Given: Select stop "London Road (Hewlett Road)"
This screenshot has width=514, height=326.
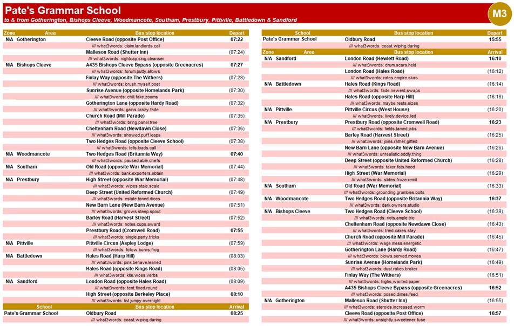Looking at the screenshot, I should tap(377, 59).
